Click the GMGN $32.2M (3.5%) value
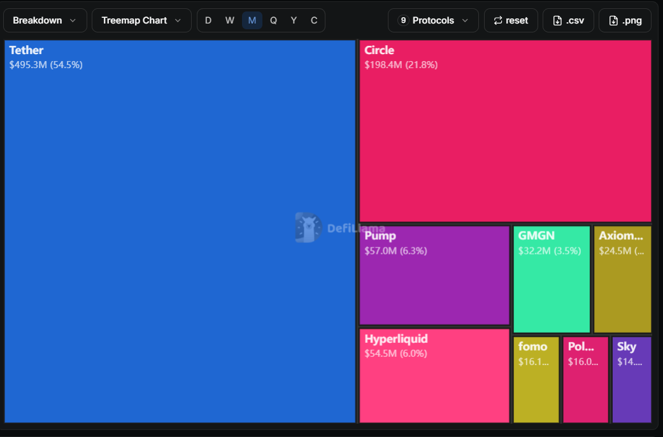 (550, 251)
